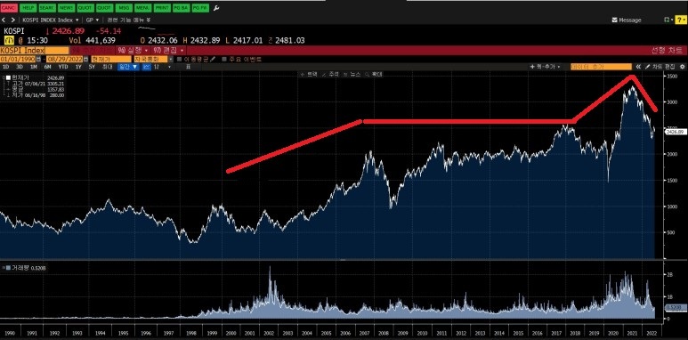Viewport: 688px width, 340px height.
Task: Go back with the left chevron arrow
Action: 4,20
